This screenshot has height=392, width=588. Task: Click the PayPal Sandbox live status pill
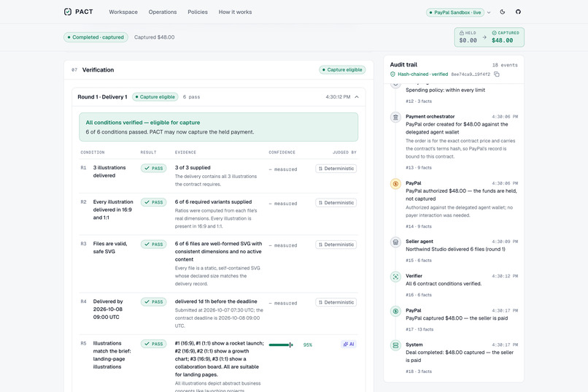pos(455,12)
